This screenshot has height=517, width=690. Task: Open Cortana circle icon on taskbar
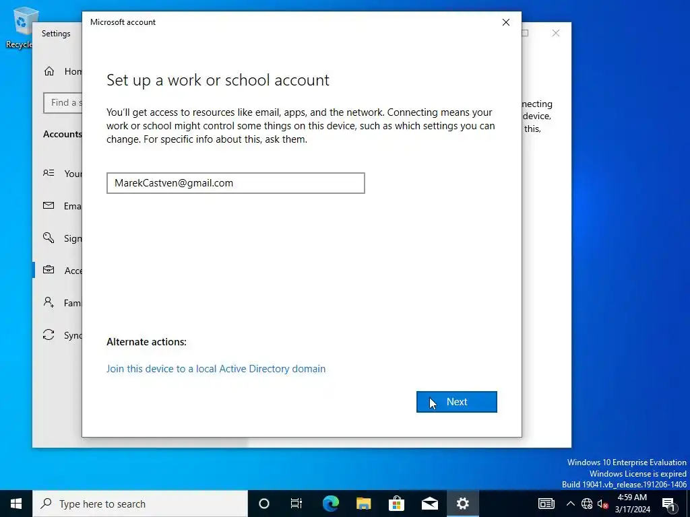[x=263, y=504]
